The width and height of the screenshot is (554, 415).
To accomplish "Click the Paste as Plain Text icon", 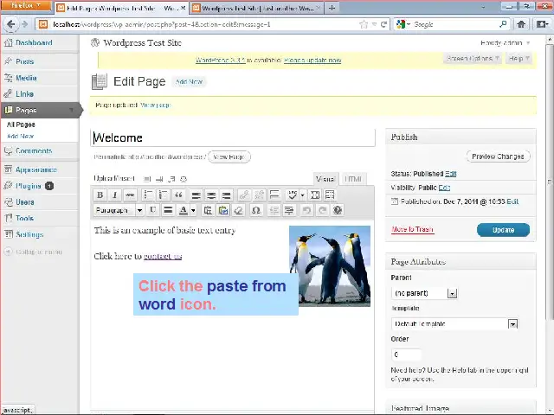I will 208,210.
